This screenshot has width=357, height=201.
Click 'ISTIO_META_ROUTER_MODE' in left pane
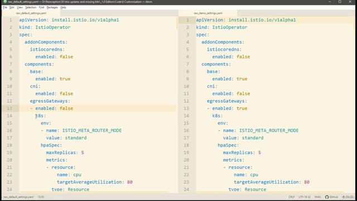[x=92, y=130]
